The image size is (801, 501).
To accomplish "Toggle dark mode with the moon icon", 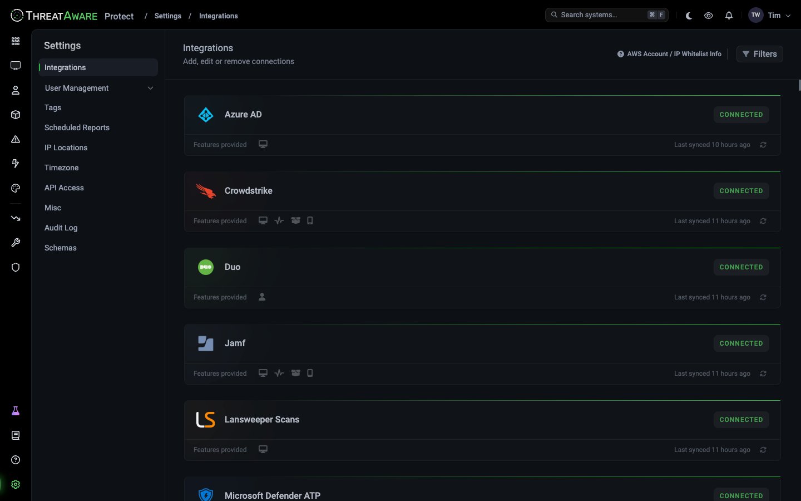I will tap(689, 16).
